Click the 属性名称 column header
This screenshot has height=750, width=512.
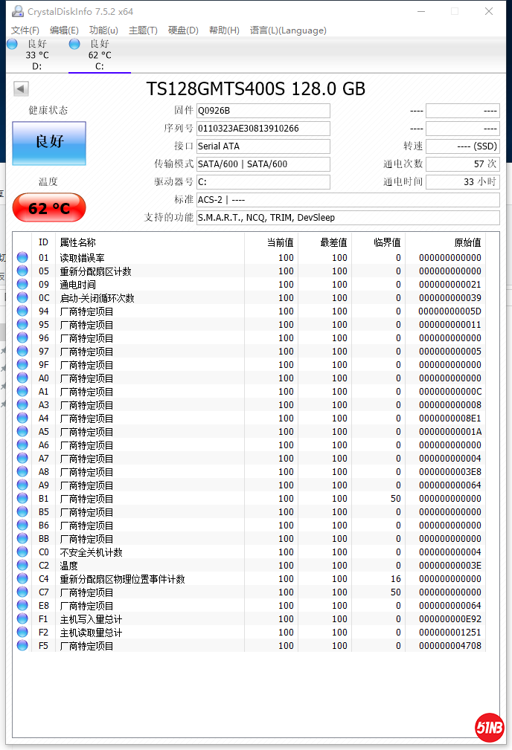pyautogui.click(x=78, y=242)
